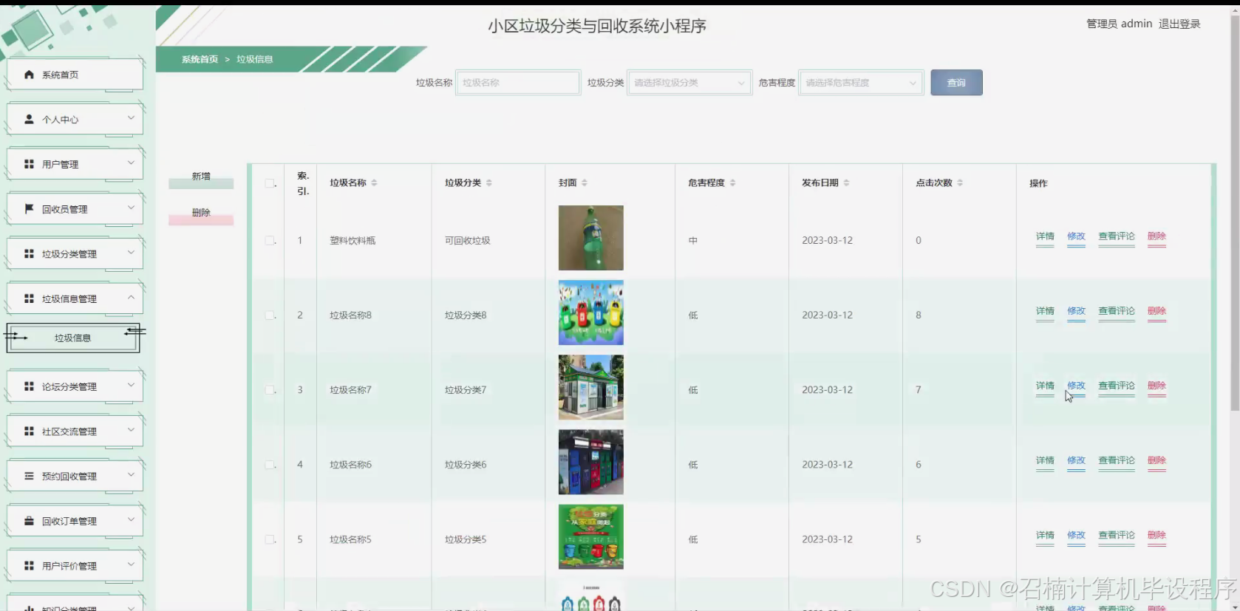Open the 塑料饮料瓶 cover thumbnail
Image resolution: width=1240 pixels, height=611 pixels.
pyautogui.click(x=591, y=238)
